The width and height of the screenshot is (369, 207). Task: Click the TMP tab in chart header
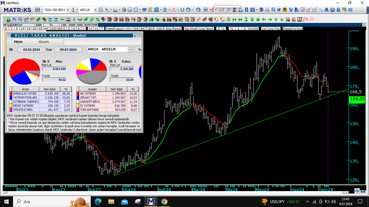94,25
